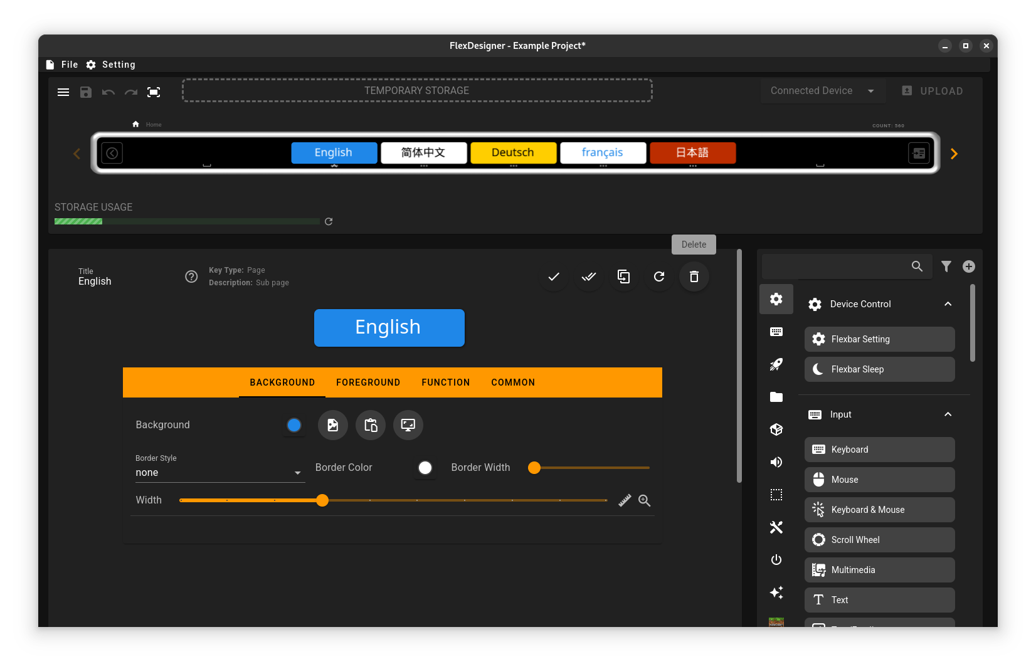This screenshot has width=1036, height=669.
Task: Open the Flexbar Sleep entry
Action: [x=879, y=369]
